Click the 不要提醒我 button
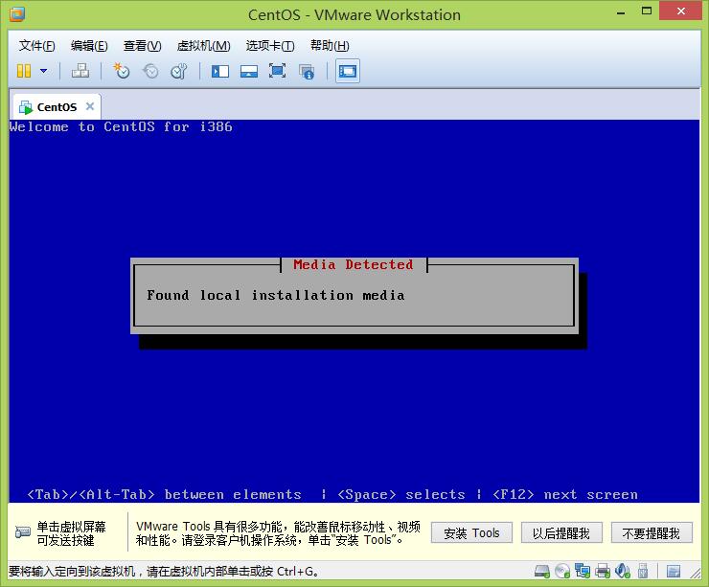 point(651,533)
